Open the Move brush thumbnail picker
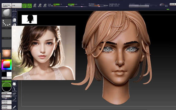The image size is (176, 110). (x=7, y=13)
